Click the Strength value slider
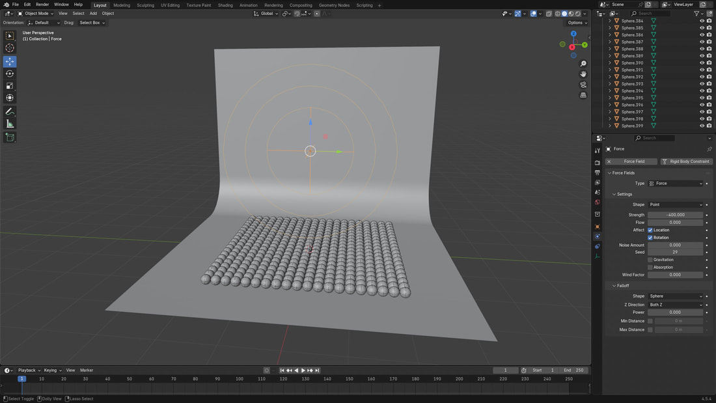This screenshot has width=716, height=403. pos(675,215)
